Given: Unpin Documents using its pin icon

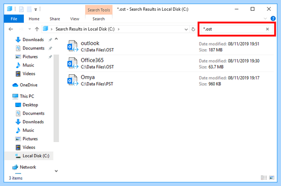Looking at the screenshot, I should pyautogui.click(x=51, y=48).
